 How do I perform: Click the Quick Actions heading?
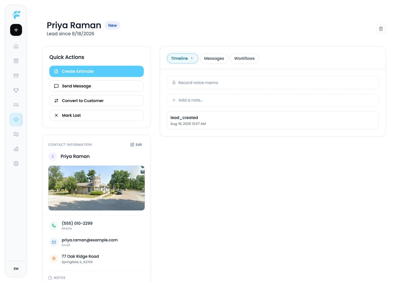(x=67, y=57)
